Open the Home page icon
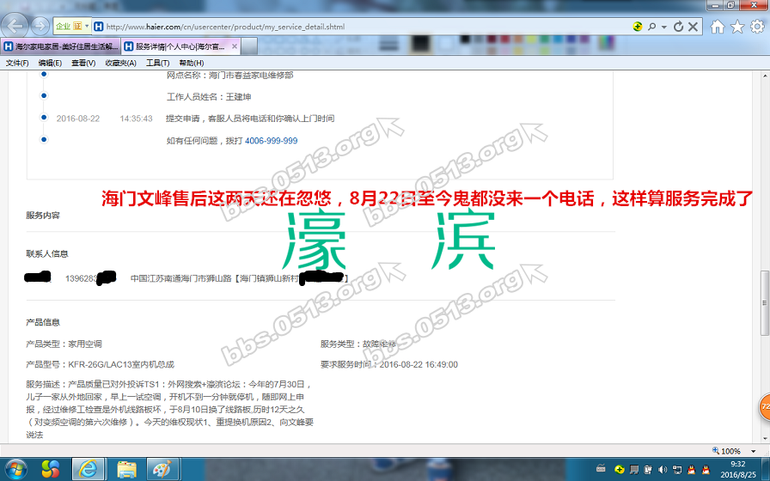This screenshot has height=481, width=770. pyautogui.click(x=718, y=27)
